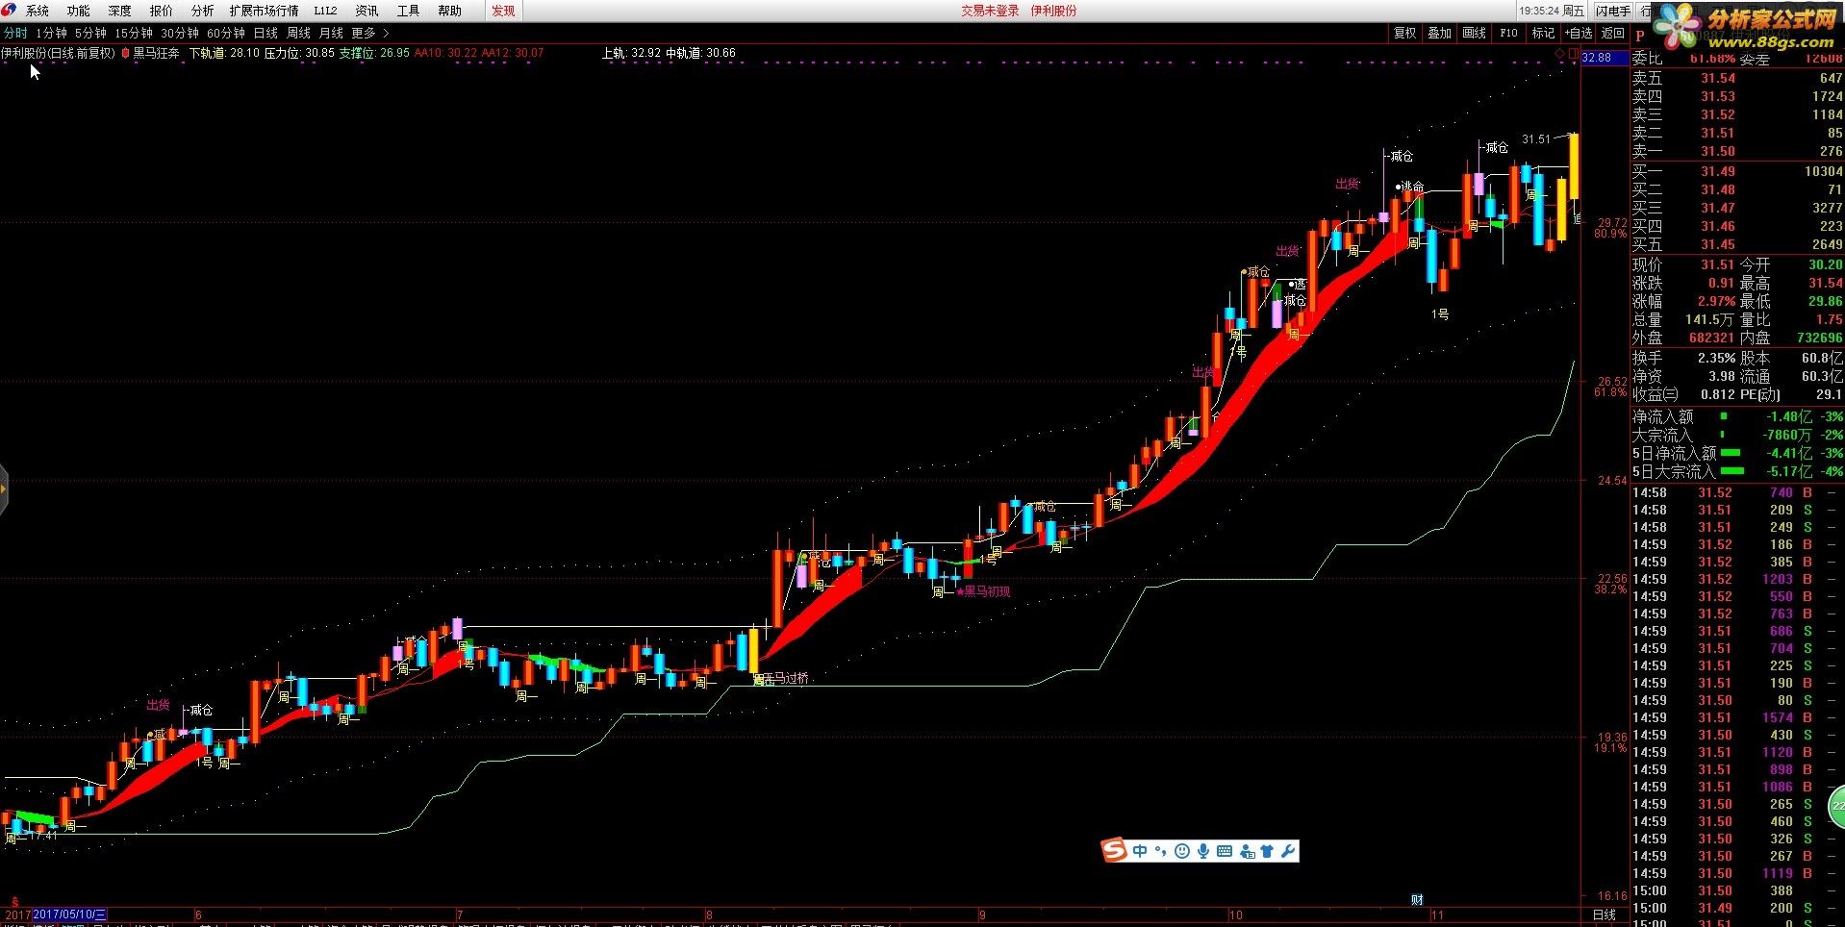
Task: Click the 伊利股份(日线.前复权) chart title
Action: (x=58, y=53)
